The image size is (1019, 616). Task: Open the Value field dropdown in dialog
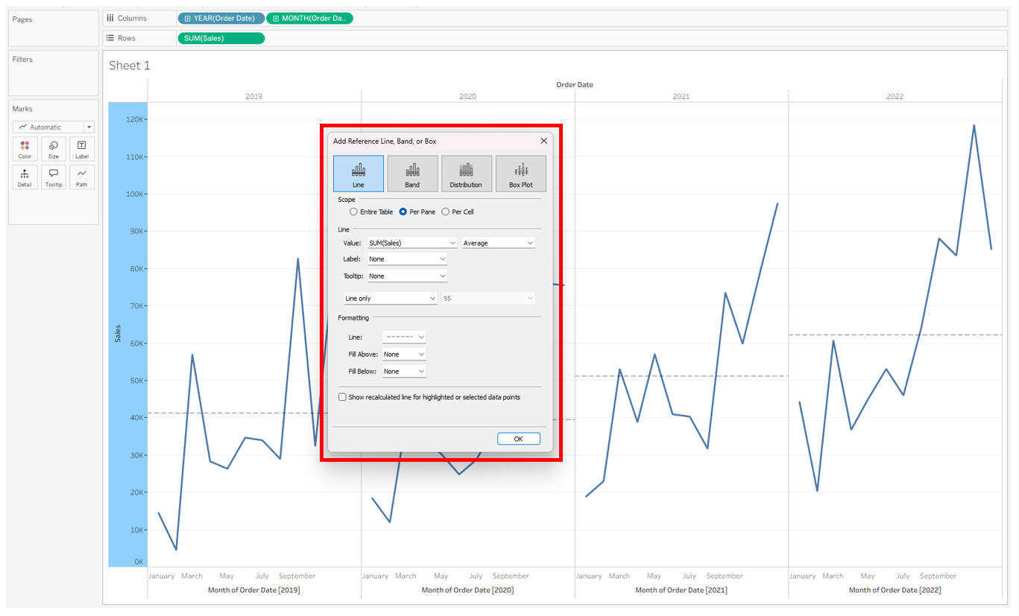coord(412,243)
